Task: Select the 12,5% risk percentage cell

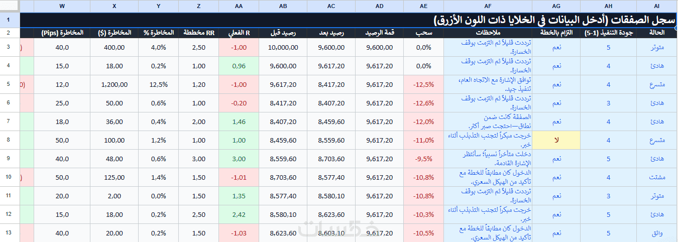Action: pyautogui.click(x=159, y=84)
